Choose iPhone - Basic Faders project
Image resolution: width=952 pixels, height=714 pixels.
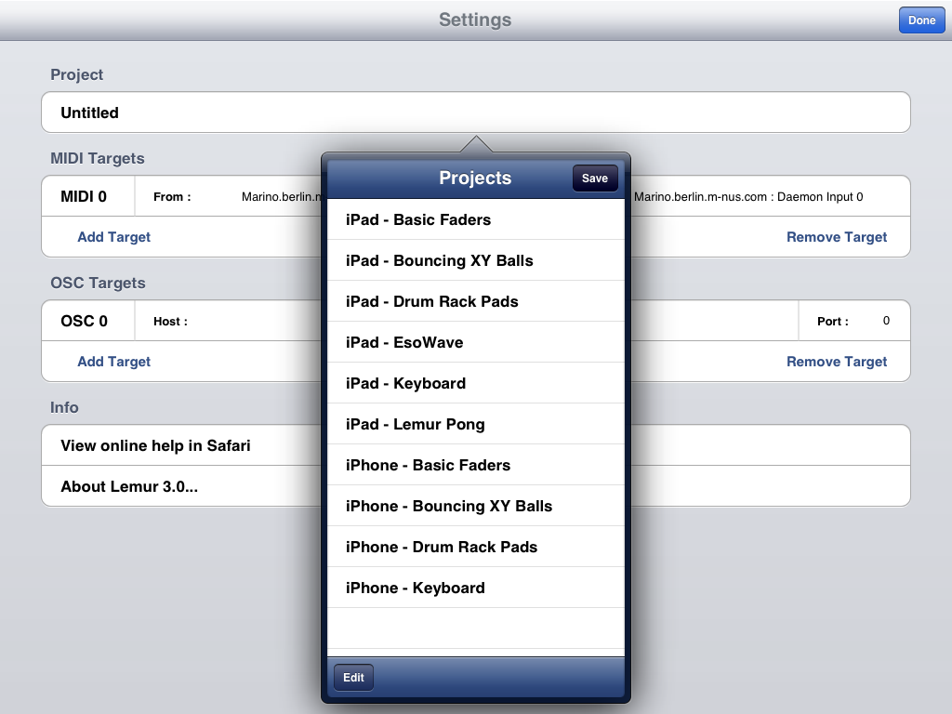pyautogui.click(x=475, y=466)
